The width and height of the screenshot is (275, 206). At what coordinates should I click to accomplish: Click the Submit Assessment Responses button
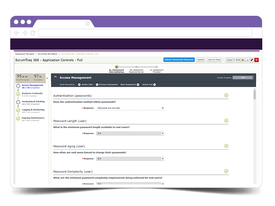click(179, 60)
